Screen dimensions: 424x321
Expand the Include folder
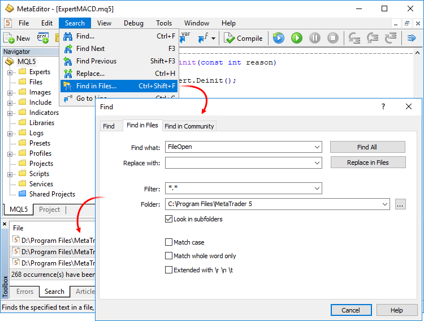point(10,103)
